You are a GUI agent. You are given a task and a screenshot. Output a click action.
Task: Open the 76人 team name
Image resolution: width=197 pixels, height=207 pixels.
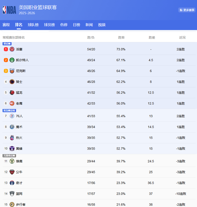(x=19, y=116)
